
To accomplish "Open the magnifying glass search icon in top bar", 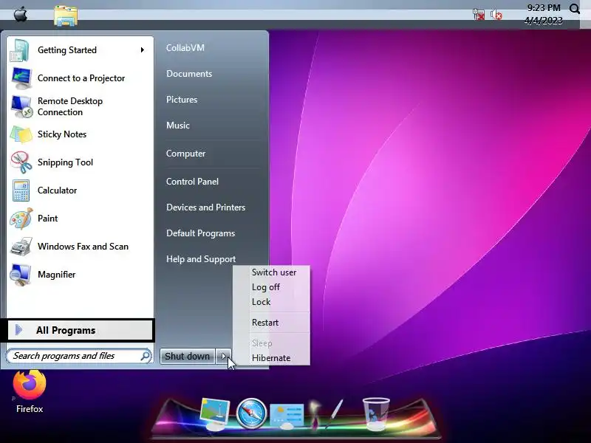I will 575,9.
